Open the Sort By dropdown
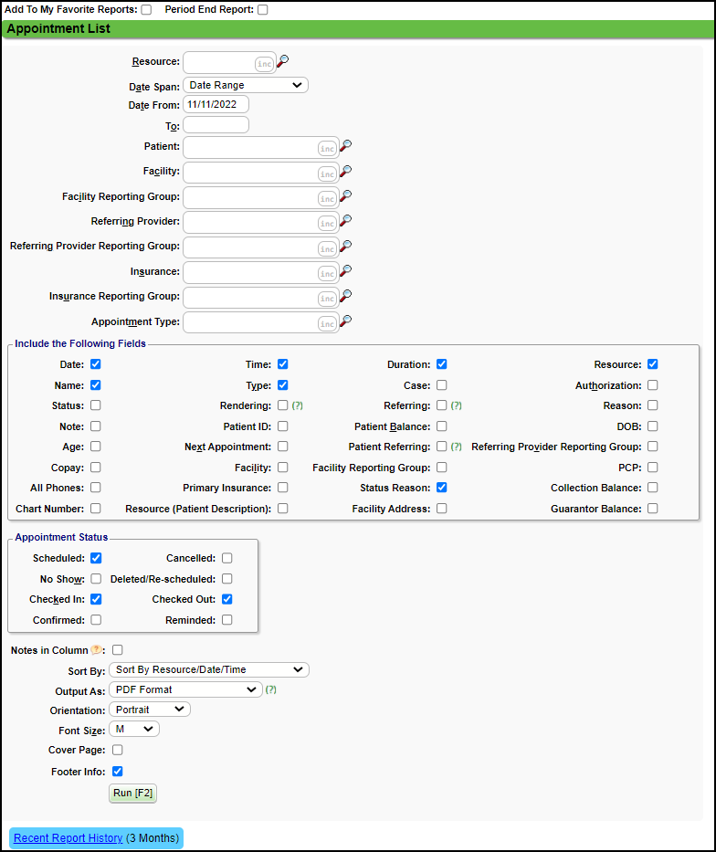716x852 pixels. [x=210, y=669]
